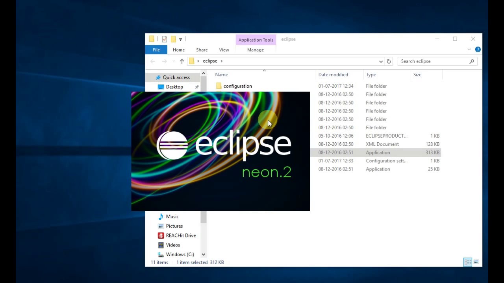Click the 128 KB size cell
504x283 pixels.
click(x=432, y=144)
